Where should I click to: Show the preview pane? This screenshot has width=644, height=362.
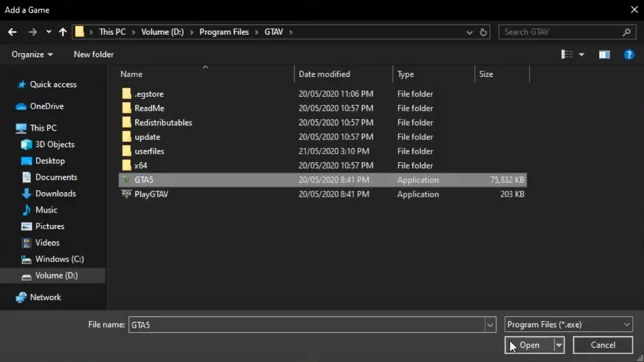[604, 54]
